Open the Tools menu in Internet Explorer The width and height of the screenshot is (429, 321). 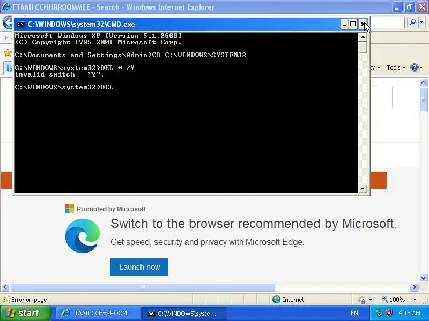[396, 67]
